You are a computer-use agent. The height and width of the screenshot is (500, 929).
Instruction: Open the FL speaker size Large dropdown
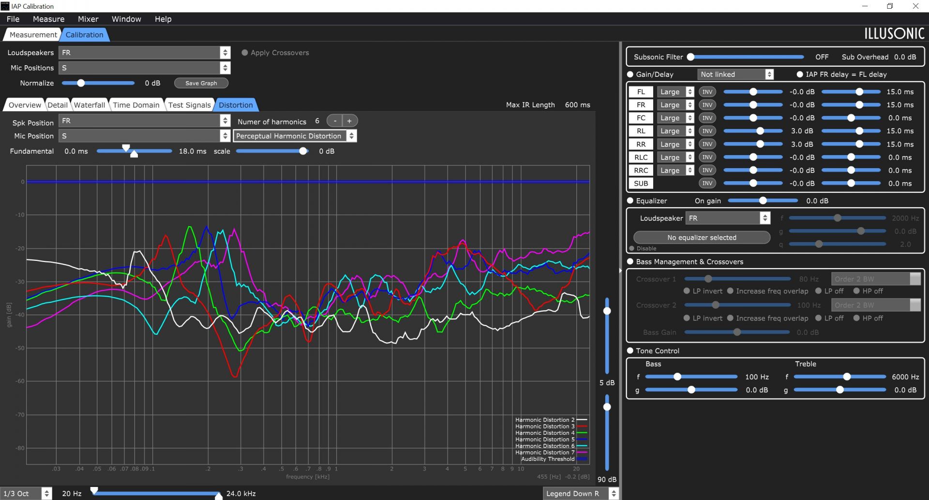click(x=675, y=92)
